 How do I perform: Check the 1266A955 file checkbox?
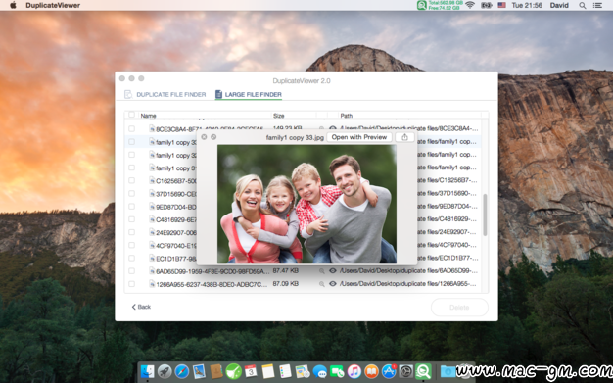132,284
